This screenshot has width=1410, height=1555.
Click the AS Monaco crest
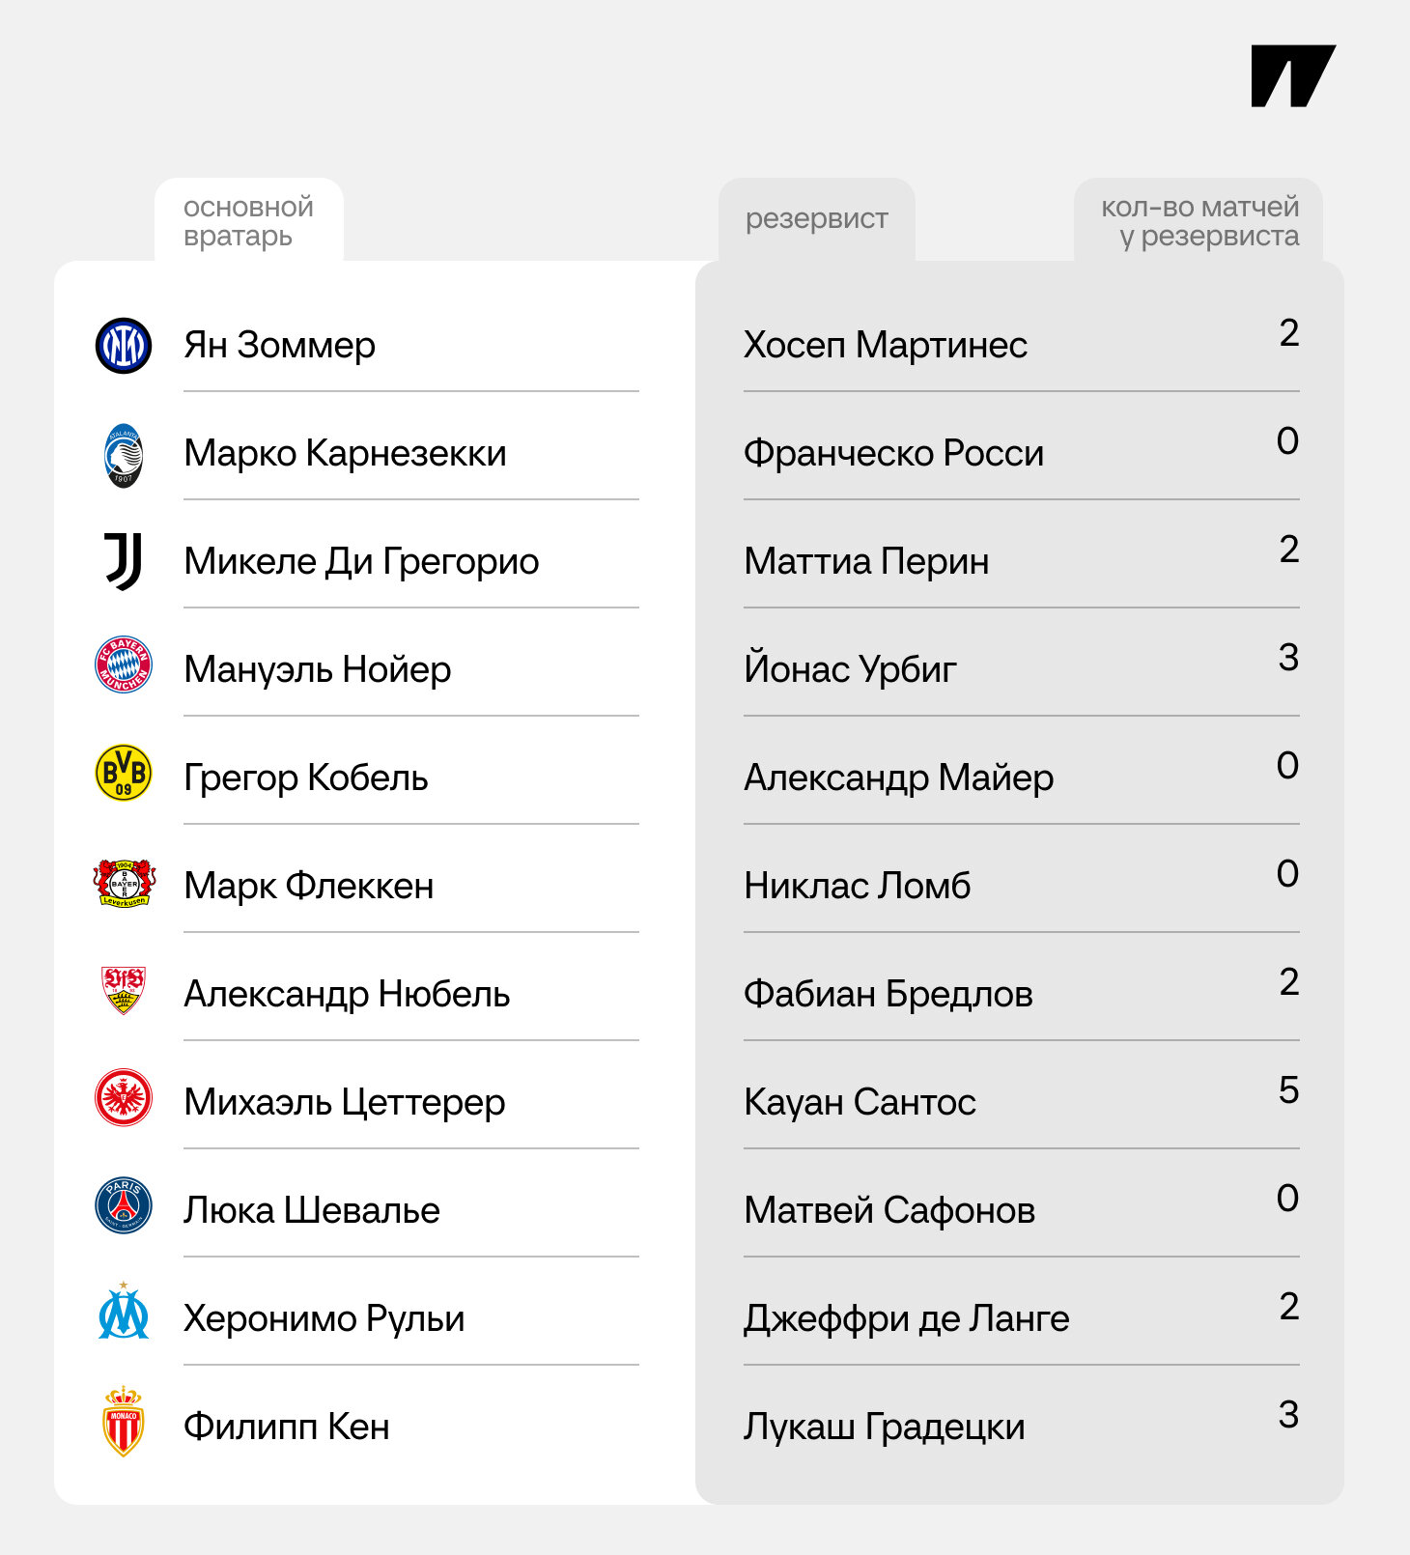[124, 1422]
